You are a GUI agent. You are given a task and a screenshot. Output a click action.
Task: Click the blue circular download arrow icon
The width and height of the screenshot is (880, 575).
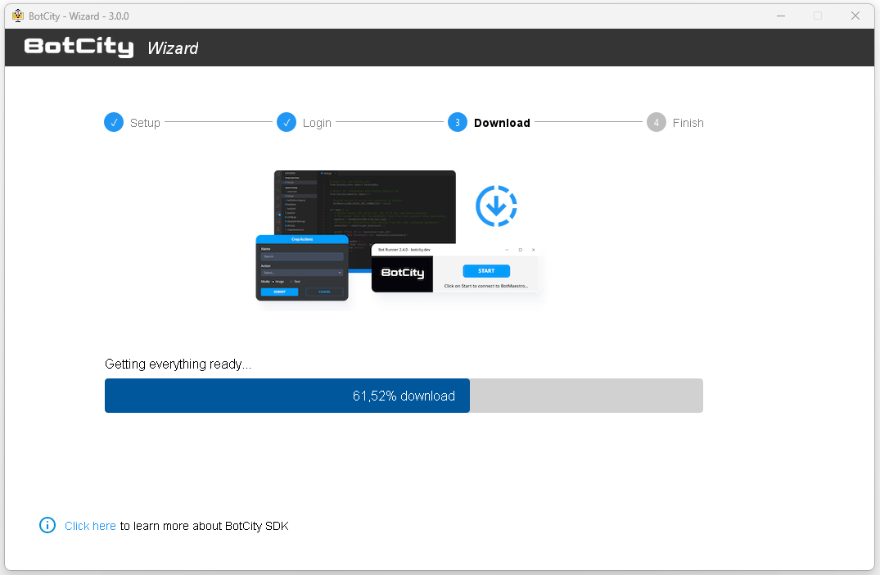495,205
